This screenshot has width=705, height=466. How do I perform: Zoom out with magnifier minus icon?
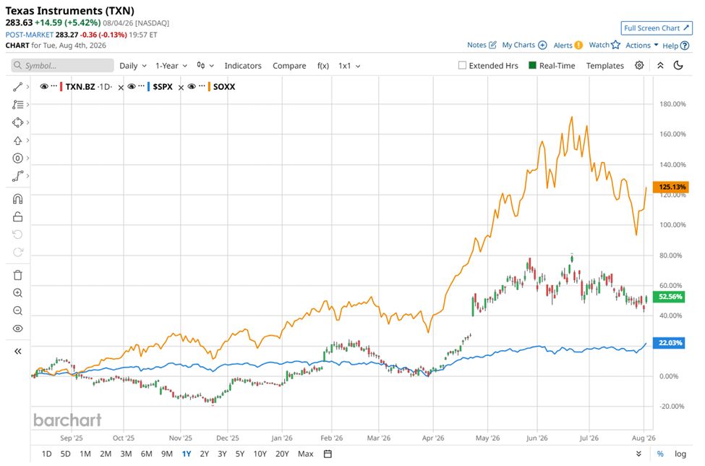pyautogui.click(x=17, y=310)
